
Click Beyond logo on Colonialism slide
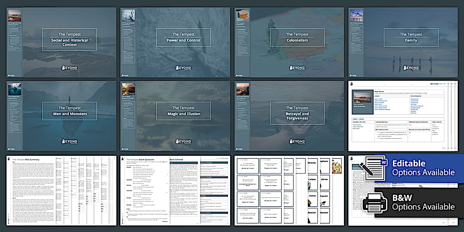[x=297, y=68]
